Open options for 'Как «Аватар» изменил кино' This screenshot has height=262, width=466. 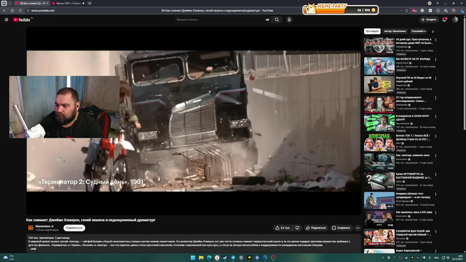[x=435, y=156]
